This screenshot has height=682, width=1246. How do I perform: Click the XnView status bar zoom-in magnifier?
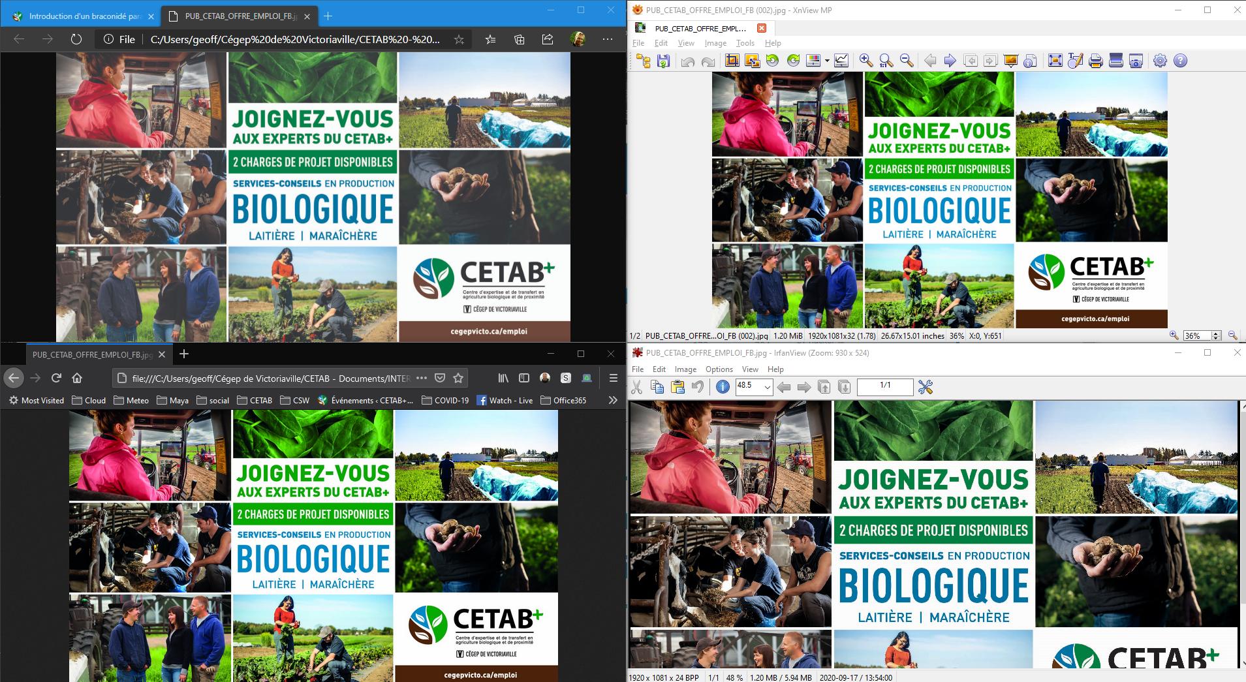pos(1174,335)
